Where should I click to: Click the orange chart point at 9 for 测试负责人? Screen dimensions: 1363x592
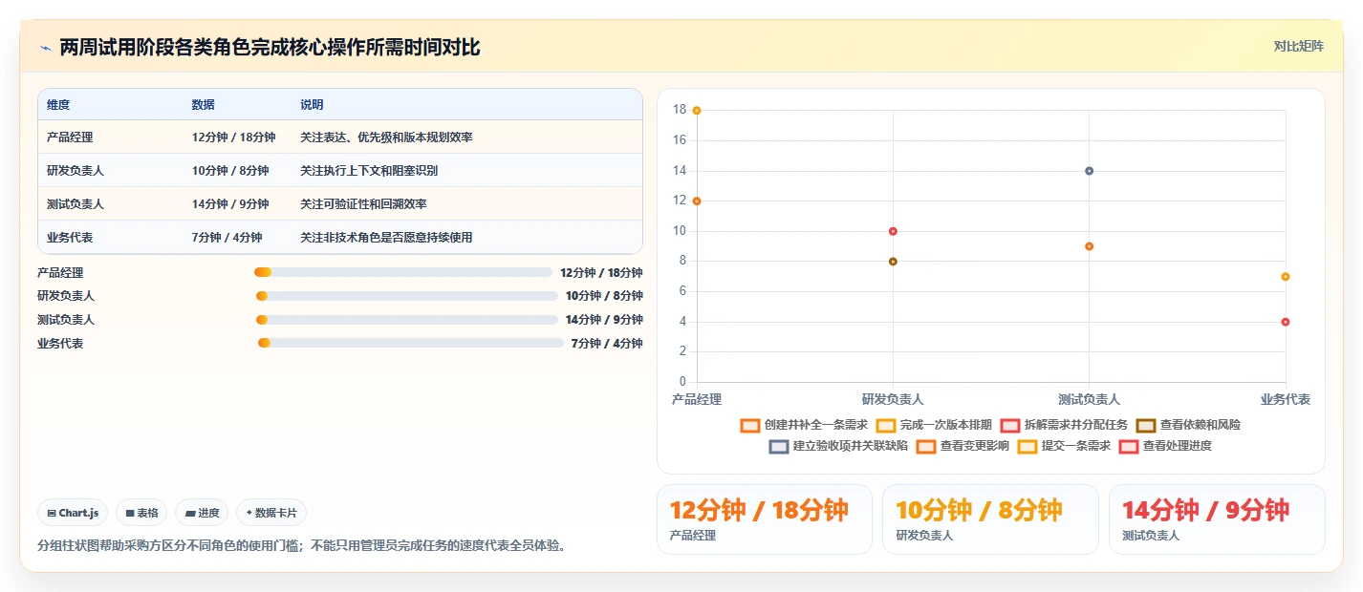1089,246
